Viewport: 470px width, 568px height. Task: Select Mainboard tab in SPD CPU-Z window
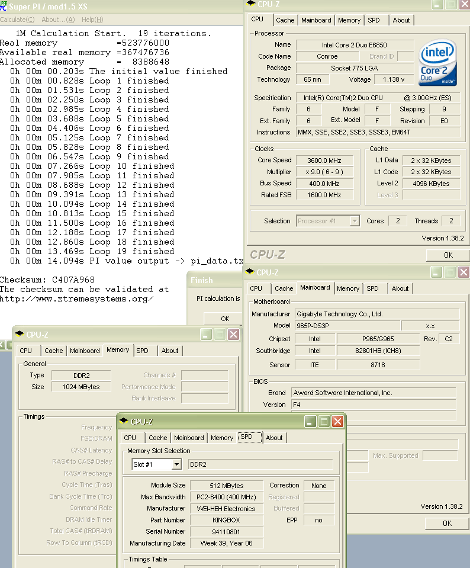[x=189, y=438]
